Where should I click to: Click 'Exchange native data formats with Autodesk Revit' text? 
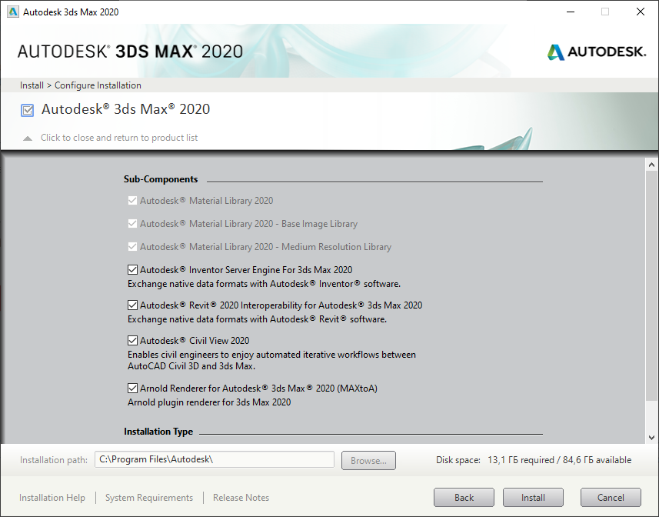(x=257, y=319)
